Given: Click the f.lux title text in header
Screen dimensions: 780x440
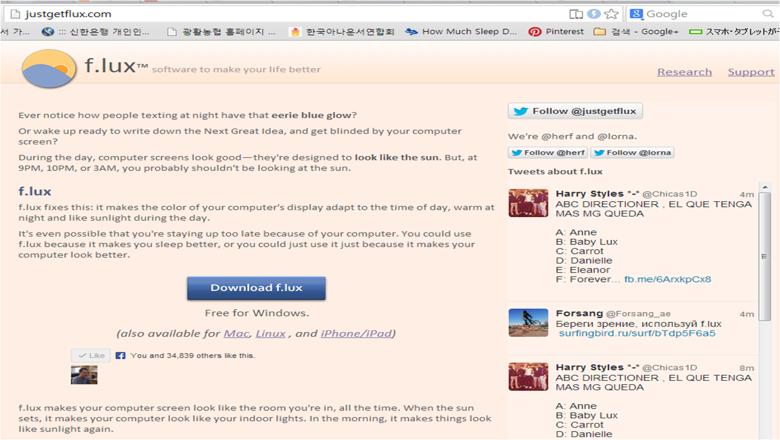Looking at the screenshot, I should click(x=116, y=66).
